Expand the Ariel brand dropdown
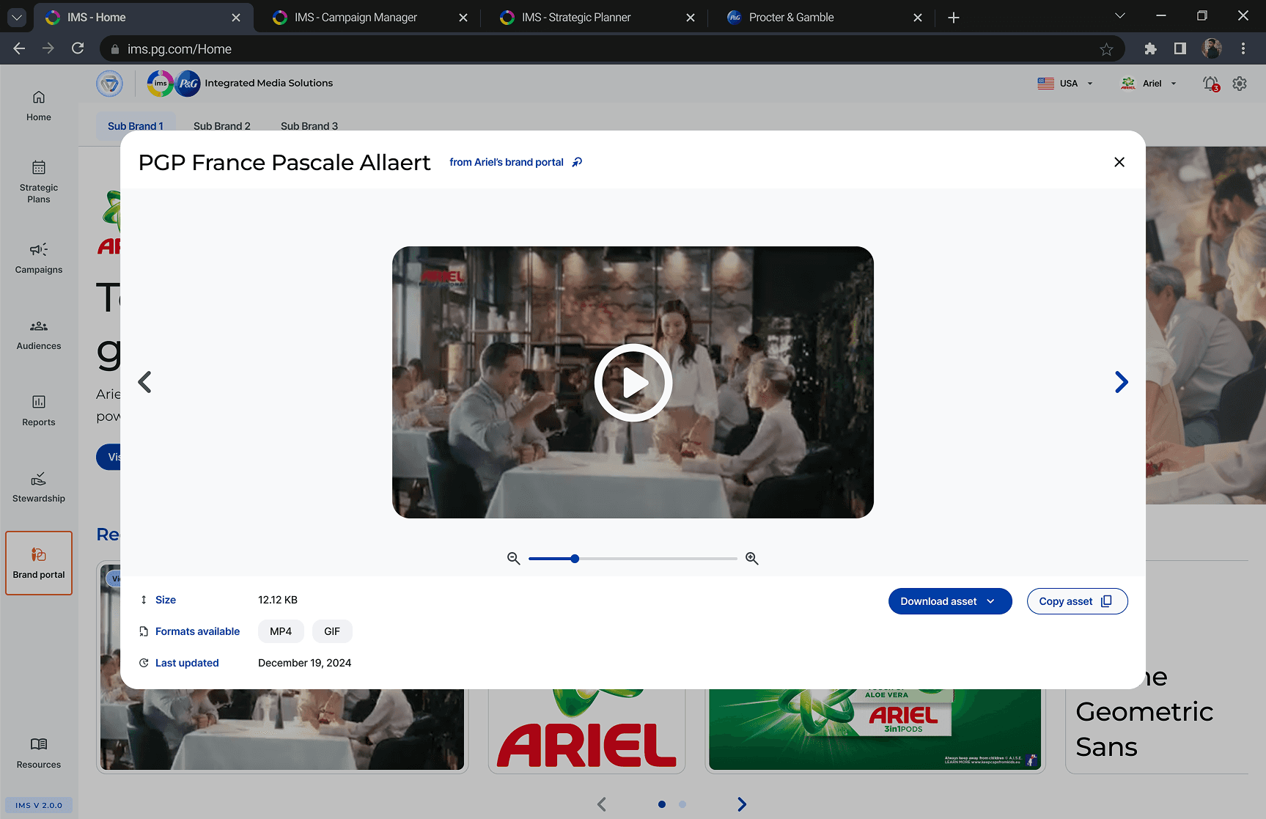1266x819 pixels. point(1149,84)
